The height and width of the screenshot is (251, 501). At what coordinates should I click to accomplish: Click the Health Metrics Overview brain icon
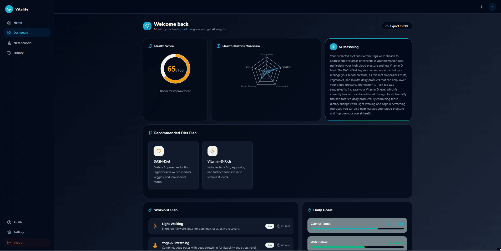[x=219, y=46]
